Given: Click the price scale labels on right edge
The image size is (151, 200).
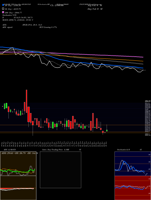Looking at the screenshot, I should click(x=148, y=118).
